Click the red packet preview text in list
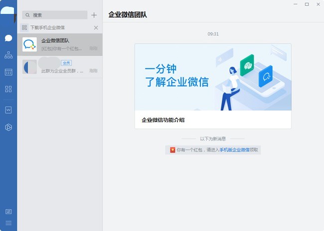 point(62,49)
